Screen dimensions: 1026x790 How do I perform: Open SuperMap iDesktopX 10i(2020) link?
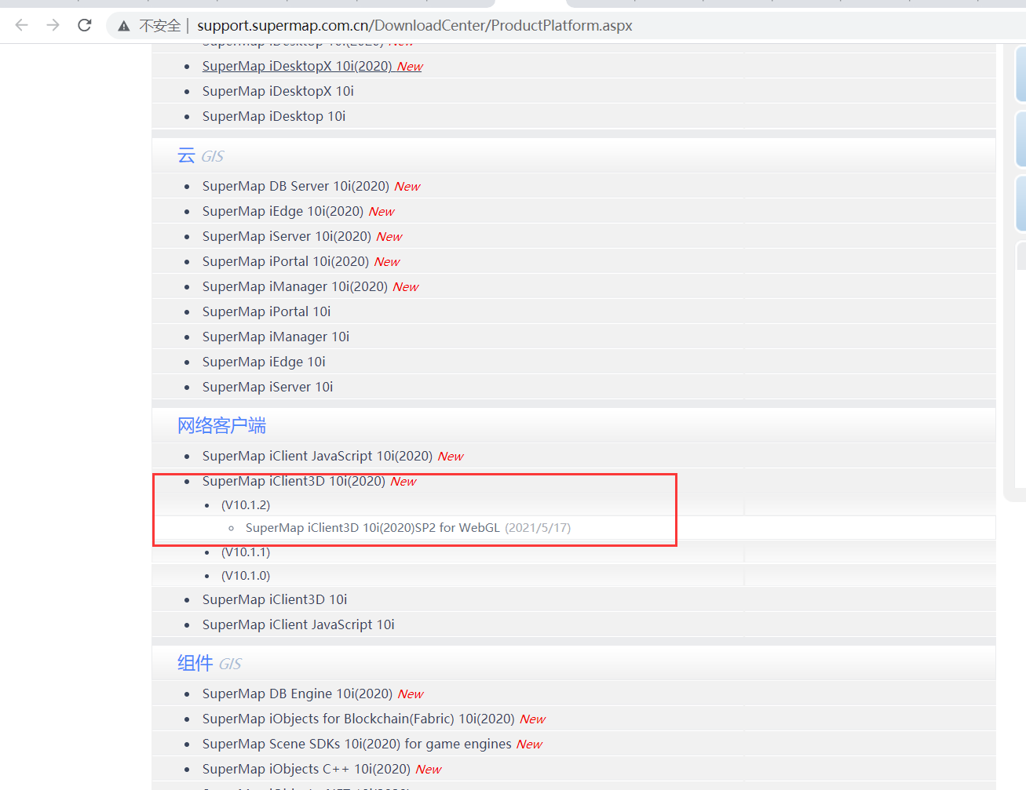coord(312,66)
